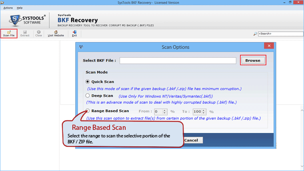Decrease the From range value
The image size is (304, 171).
click(165, 113)
